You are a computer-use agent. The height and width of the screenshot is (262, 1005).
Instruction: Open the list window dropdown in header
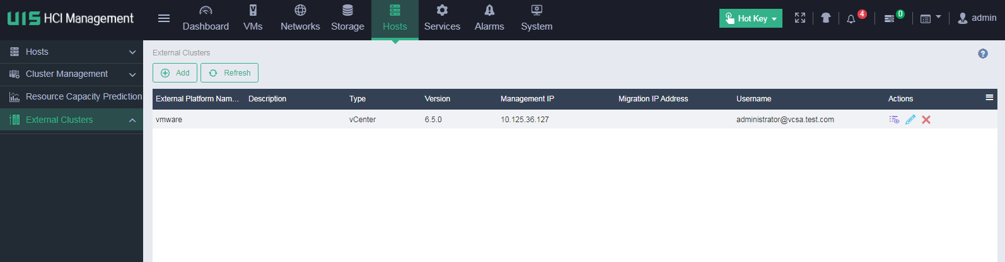point(930,18)
